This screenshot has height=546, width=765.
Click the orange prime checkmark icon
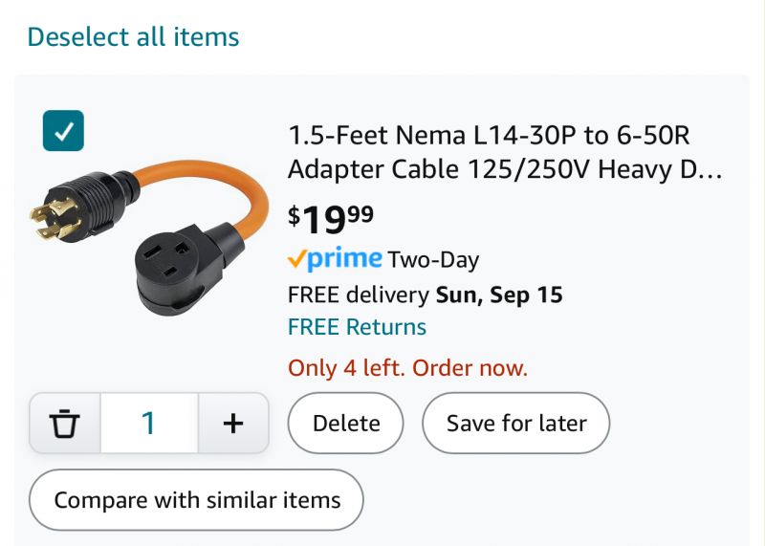coord(296,258)
